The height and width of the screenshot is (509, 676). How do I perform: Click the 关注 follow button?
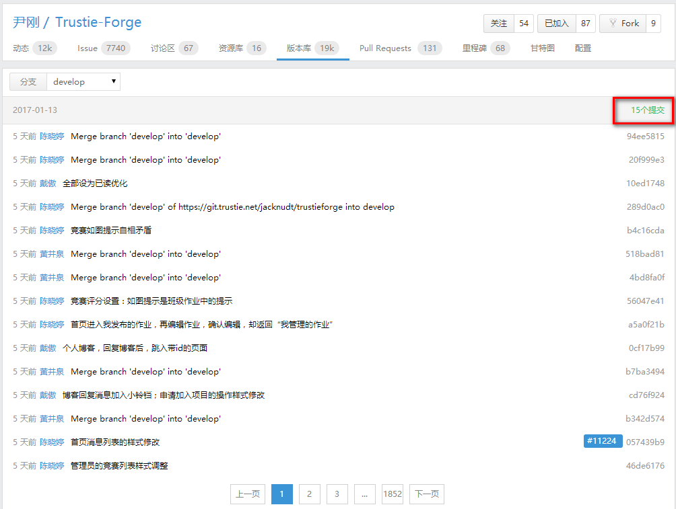[499, 24]
